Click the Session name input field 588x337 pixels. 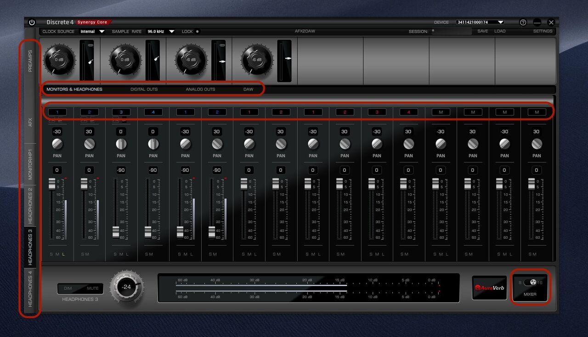coord(451,31)
